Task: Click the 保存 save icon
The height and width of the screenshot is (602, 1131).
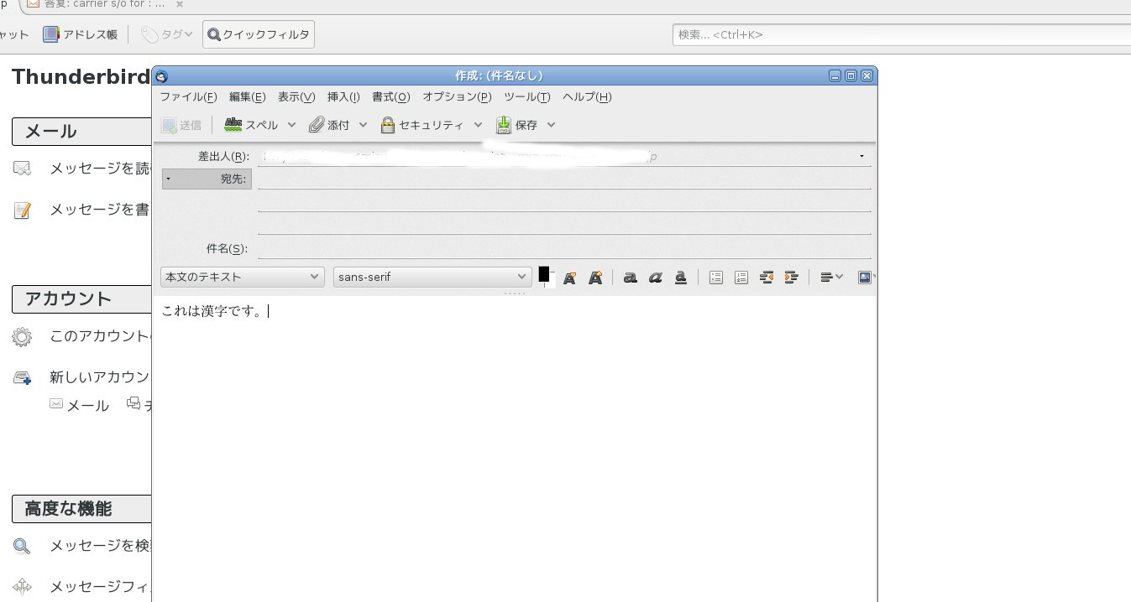Action: click(503, 125)
